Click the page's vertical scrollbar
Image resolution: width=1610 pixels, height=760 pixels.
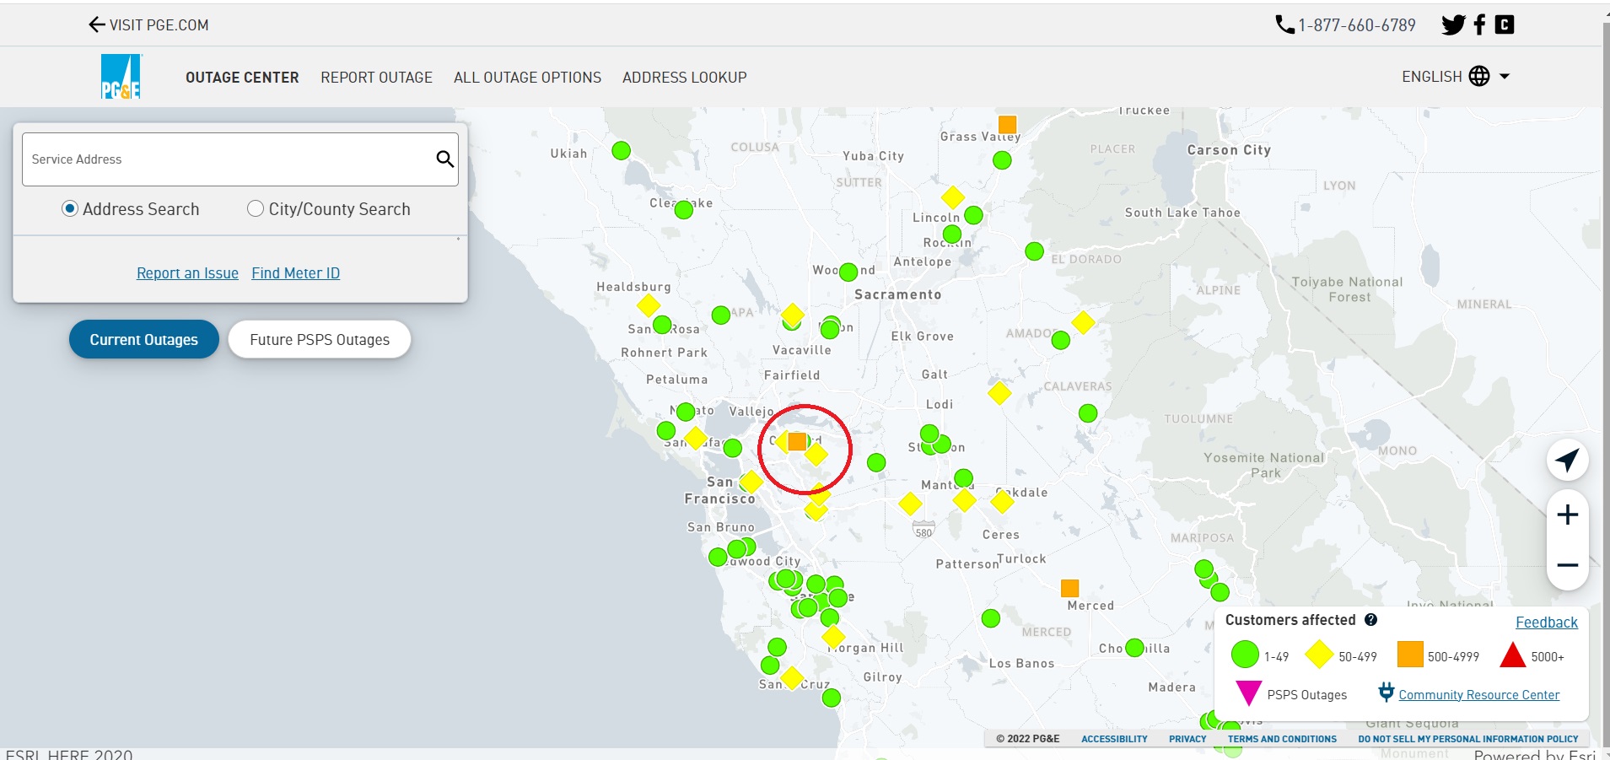click(x=1606, y=380)
